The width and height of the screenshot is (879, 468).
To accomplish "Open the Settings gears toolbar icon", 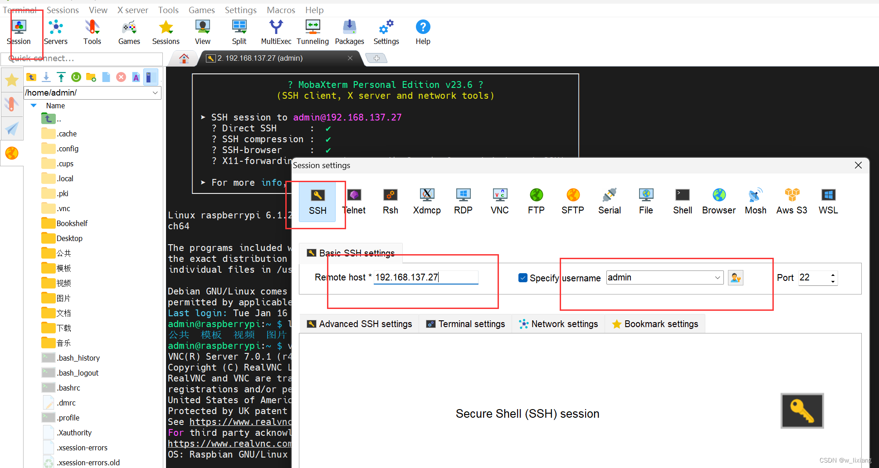I will click(x=386, y=32).
